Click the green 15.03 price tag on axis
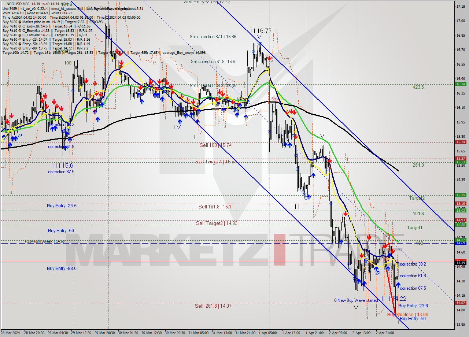Viewport: 469px width, 337px height. click(x=460, y=210)
